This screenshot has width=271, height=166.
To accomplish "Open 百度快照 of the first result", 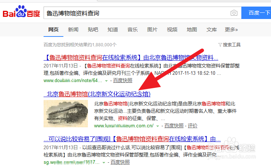I will tap(123, 80).
